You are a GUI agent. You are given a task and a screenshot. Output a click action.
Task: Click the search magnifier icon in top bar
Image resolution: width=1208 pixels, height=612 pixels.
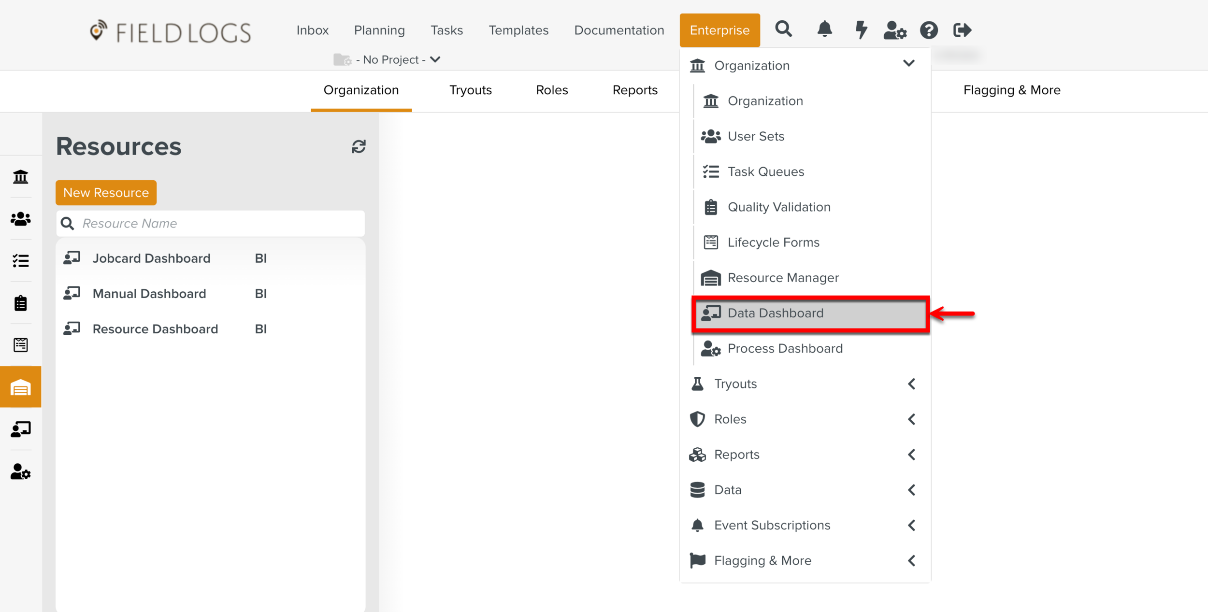coord(783,29)
